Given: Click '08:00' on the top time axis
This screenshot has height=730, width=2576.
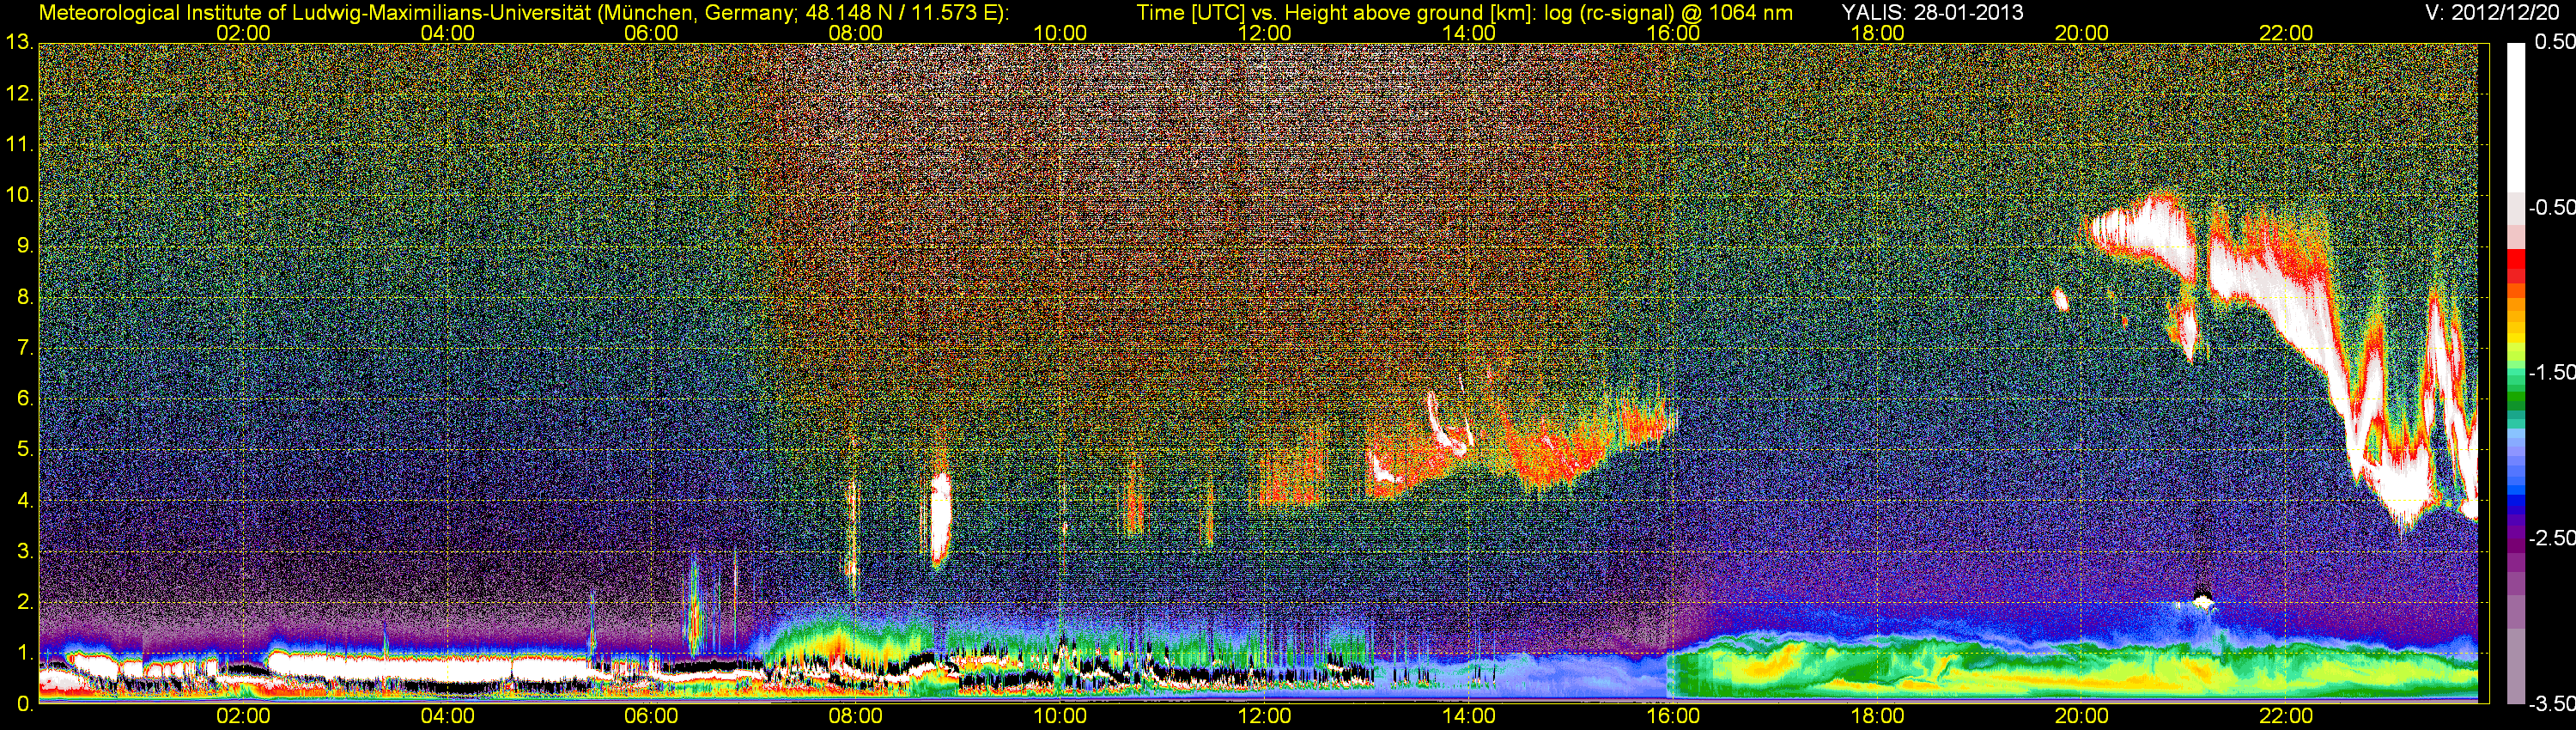Looking at the screenshot, I should (x=856, y=33).
